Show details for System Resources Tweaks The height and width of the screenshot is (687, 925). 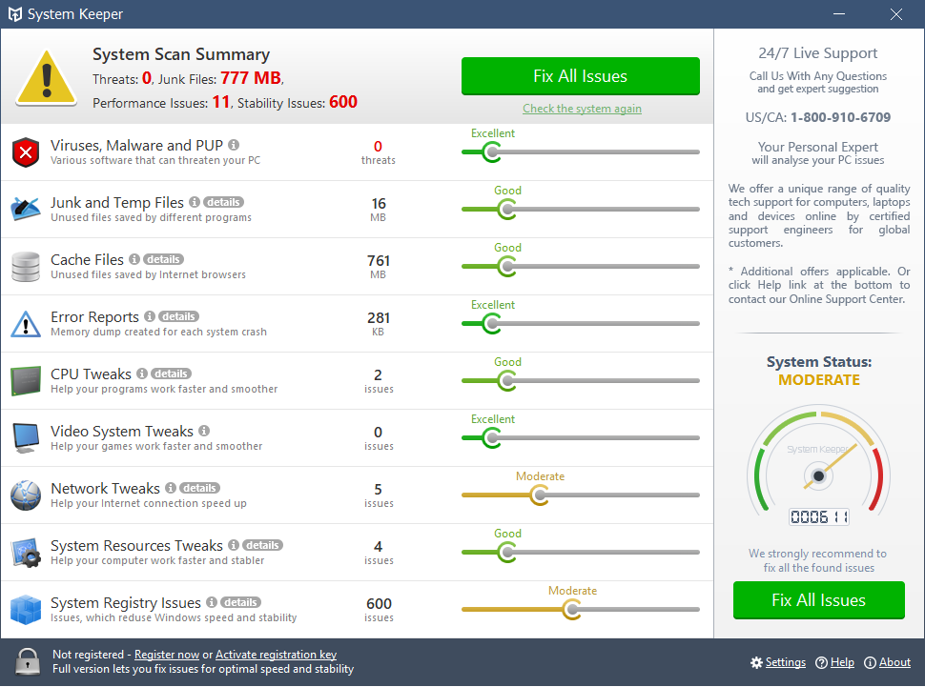[x=262, y=545]
